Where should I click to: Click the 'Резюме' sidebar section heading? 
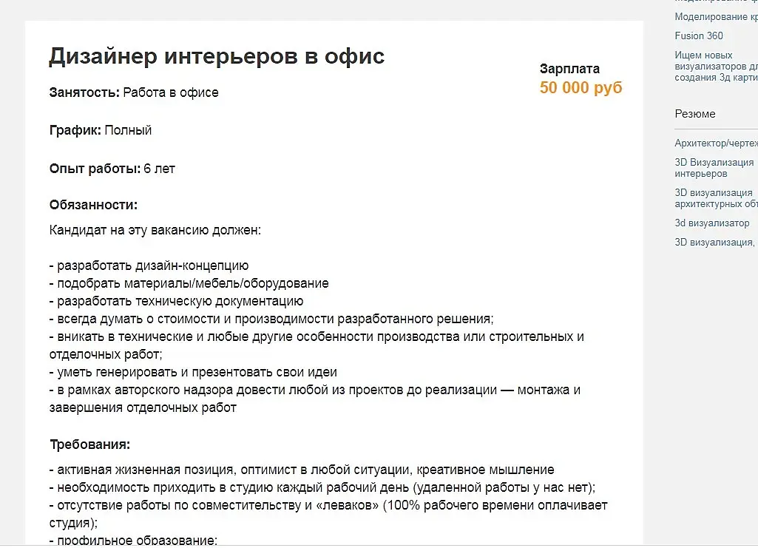tap(695, 114)
